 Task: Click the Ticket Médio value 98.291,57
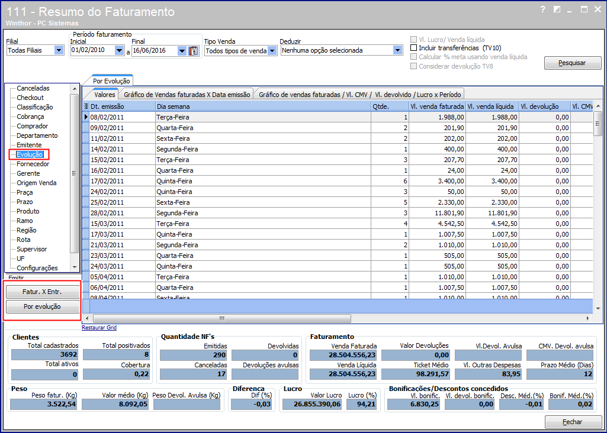[415, 374]
